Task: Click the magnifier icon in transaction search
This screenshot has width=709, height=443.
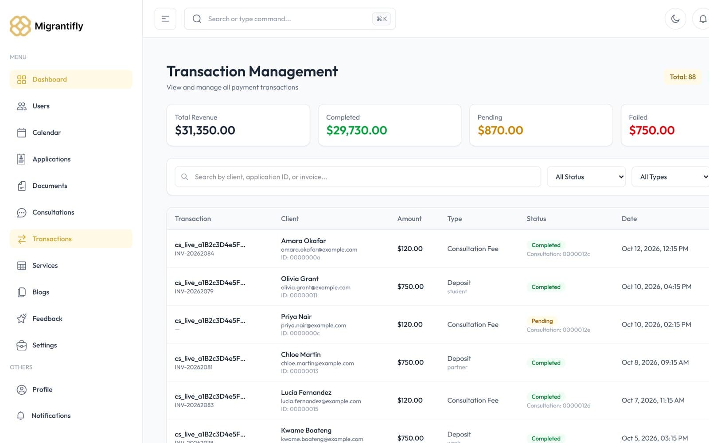Action: click(x=184, y=177)
